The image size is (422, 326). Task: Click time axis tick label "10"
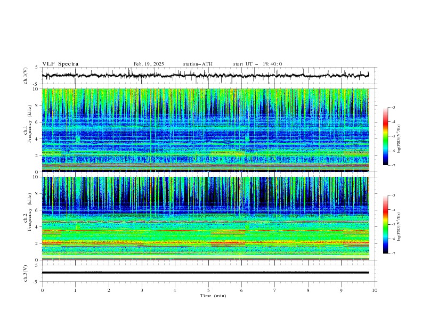coord(375,290)
